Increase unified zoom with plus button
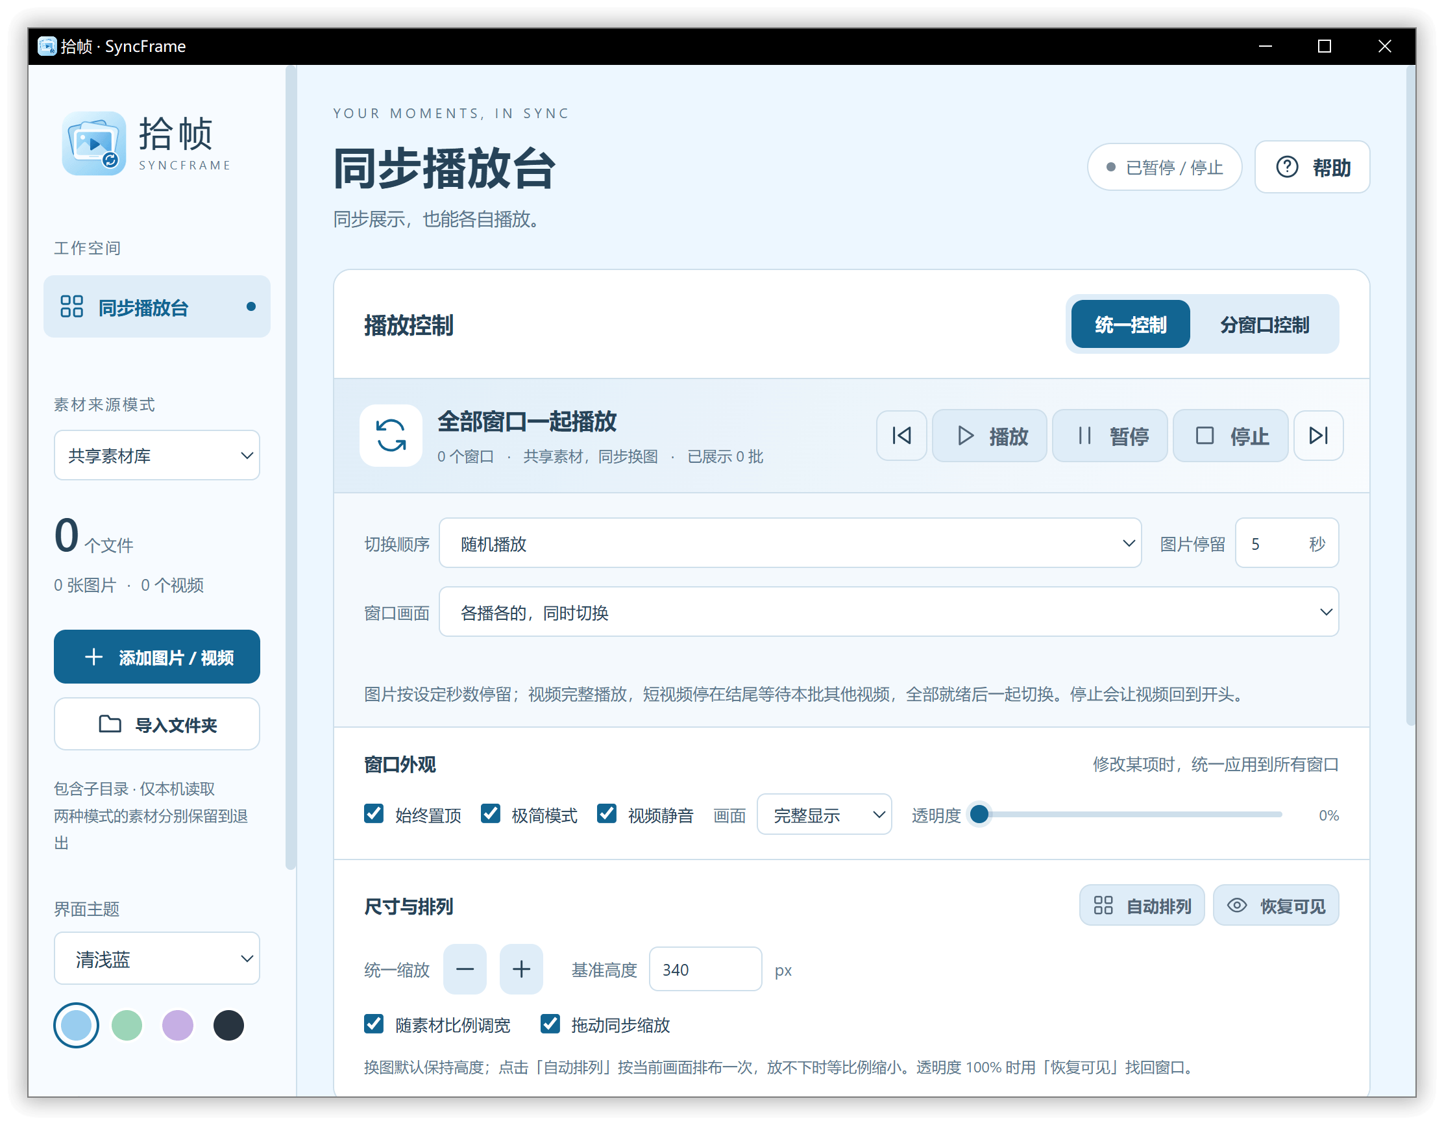 tap(521, 970)
